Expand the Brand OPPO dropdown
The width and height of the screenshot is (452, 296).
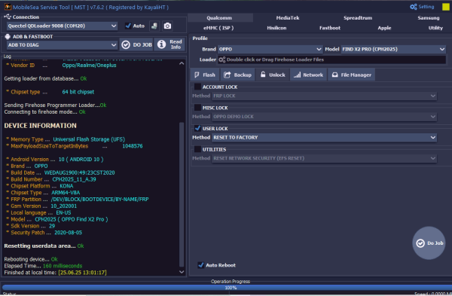270,49
